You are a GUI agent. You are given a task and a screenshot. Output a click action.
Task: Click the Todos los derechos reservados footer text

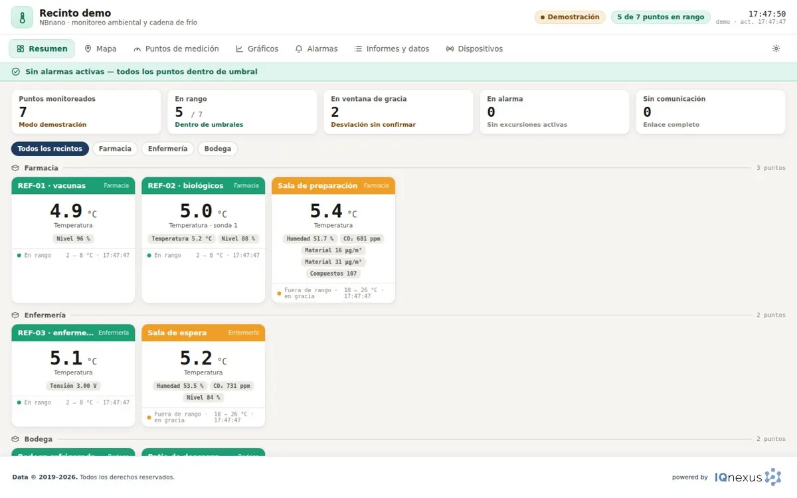click(127, 477)
